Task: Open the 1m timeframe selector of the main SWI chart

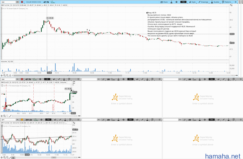Action: tap(183, 2)
